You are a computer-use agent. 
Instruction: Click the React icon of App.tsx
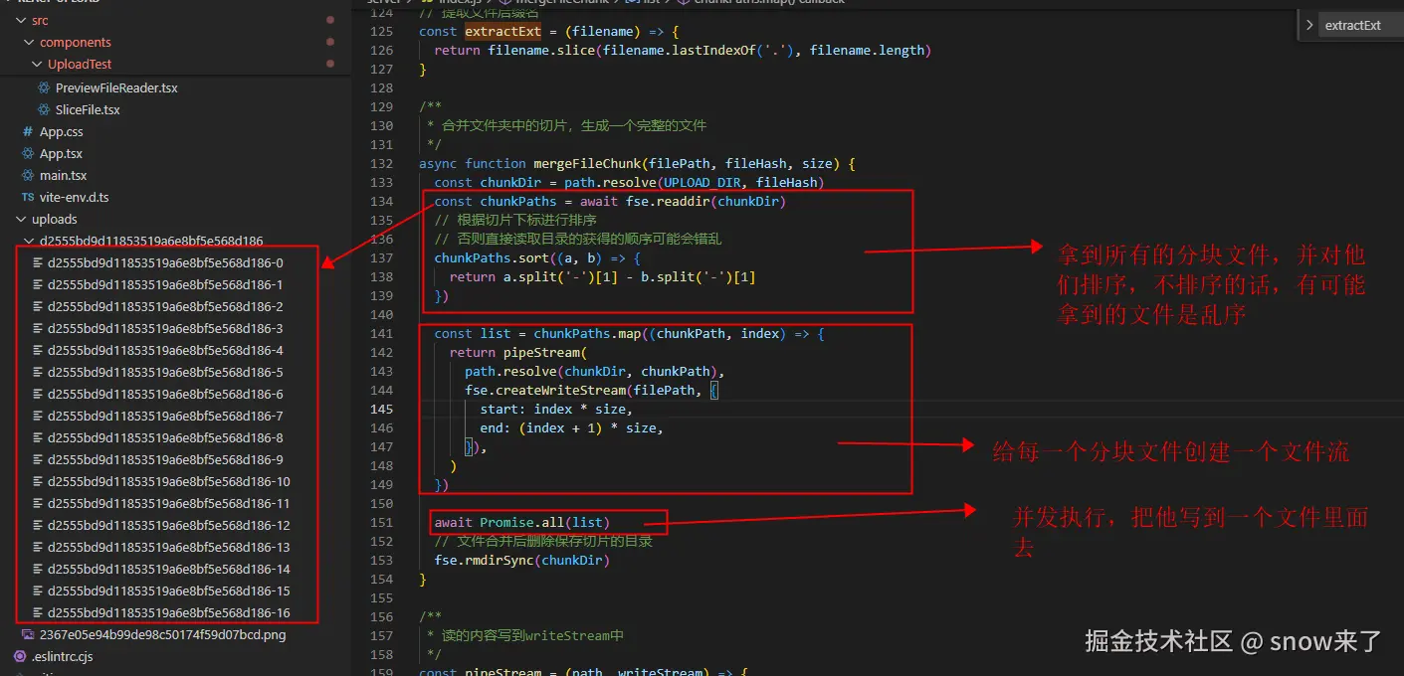(28, 153)
